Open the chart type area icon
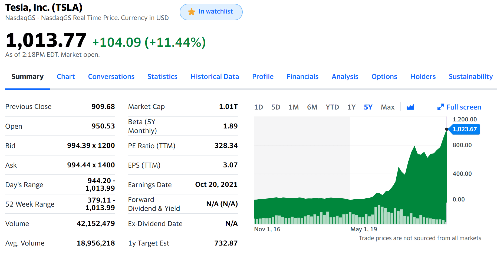Screen dimensions: 497x255 click(410, 107)
